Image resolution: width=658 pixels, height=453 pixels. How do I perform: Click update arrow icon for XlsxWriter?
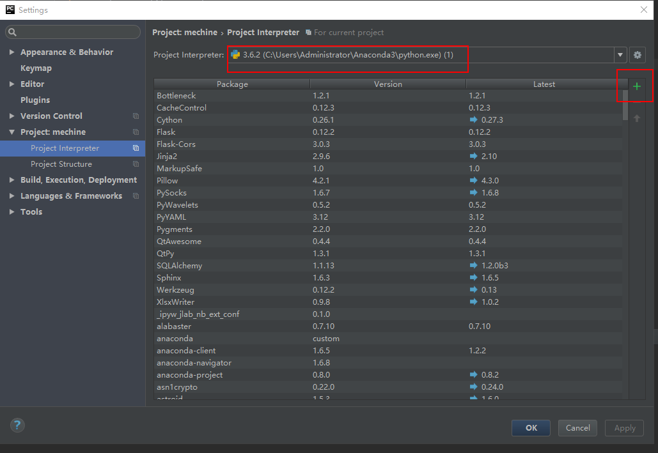[x=473, y=302]
